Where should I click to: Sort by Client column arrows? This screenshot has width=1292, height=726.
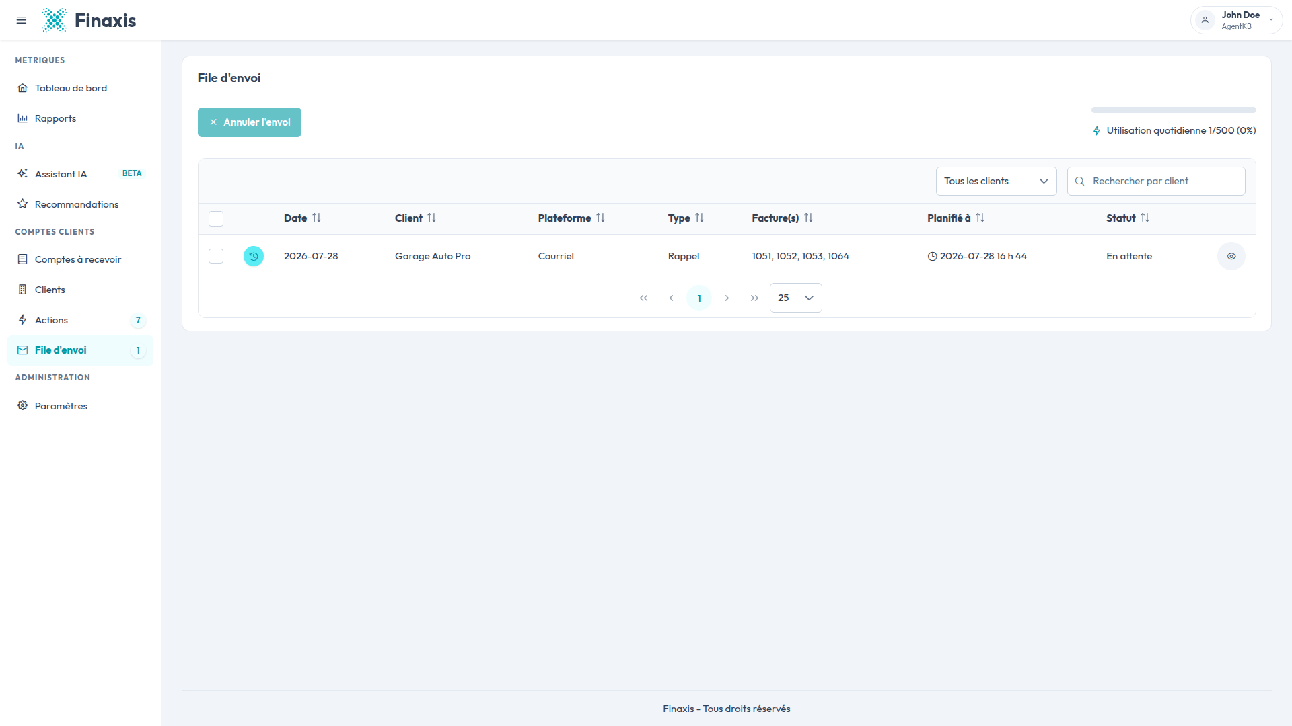(432, 218)
